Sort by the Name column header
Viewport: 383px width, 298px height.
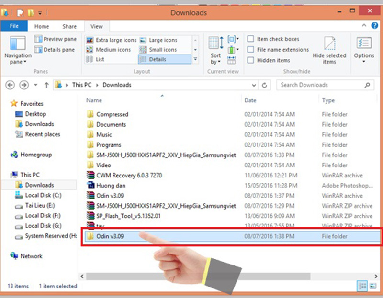coord(94,100)
